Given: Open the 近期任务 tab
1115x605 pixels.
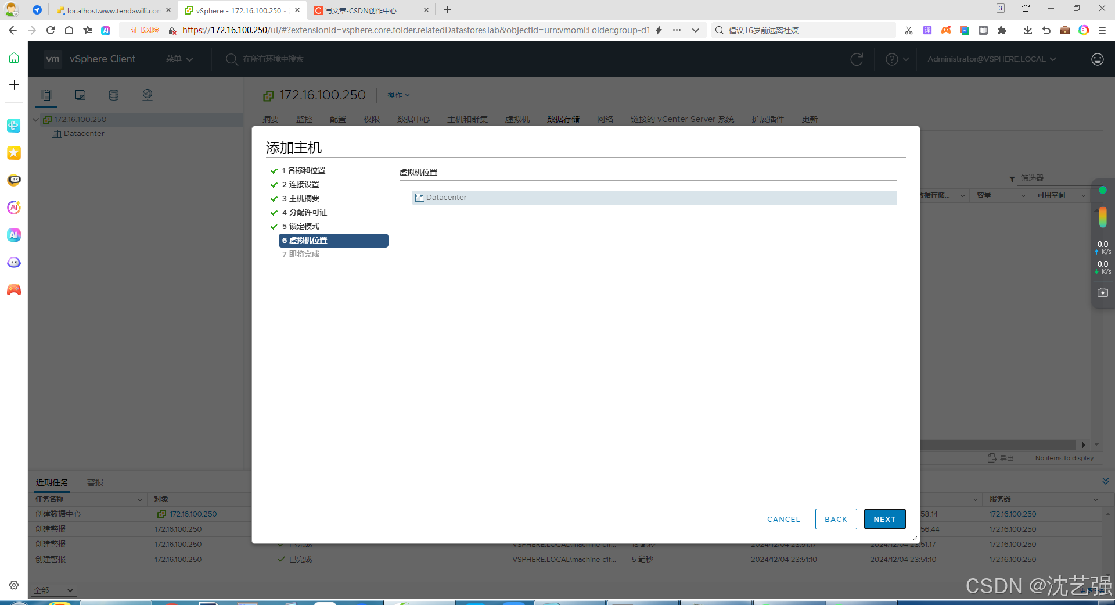Looking at the screenshot, I should pos(52,482).
